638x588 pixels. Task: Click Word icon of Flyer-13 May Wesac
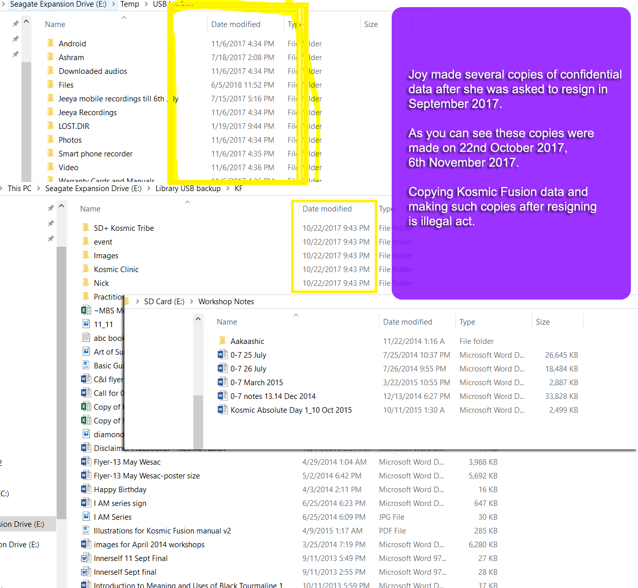[86, 462]
